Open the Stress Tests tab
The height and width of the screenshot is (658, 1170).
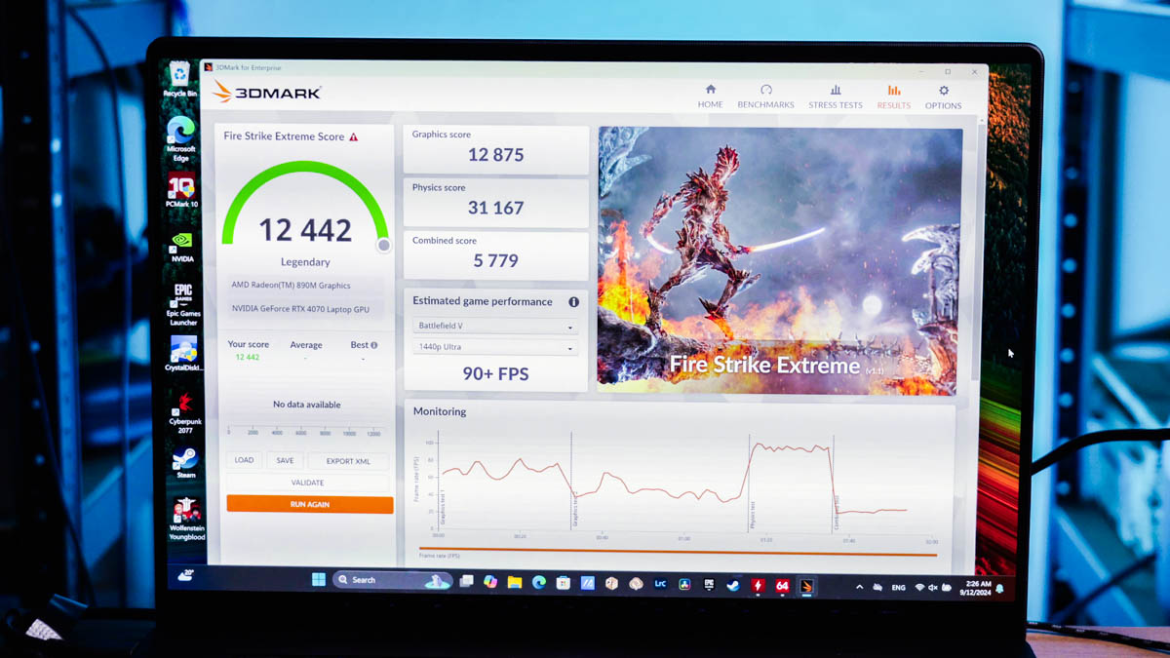click(836, 96)
